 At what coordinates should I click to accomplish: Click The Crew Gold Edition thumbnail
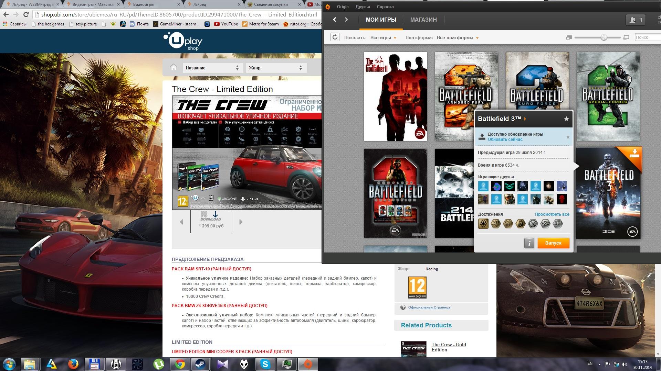(x=414, y=349)
